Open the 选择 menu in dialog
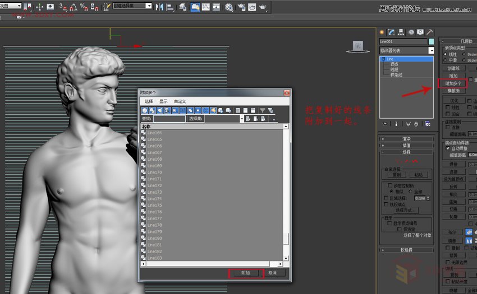 point(149,101)
